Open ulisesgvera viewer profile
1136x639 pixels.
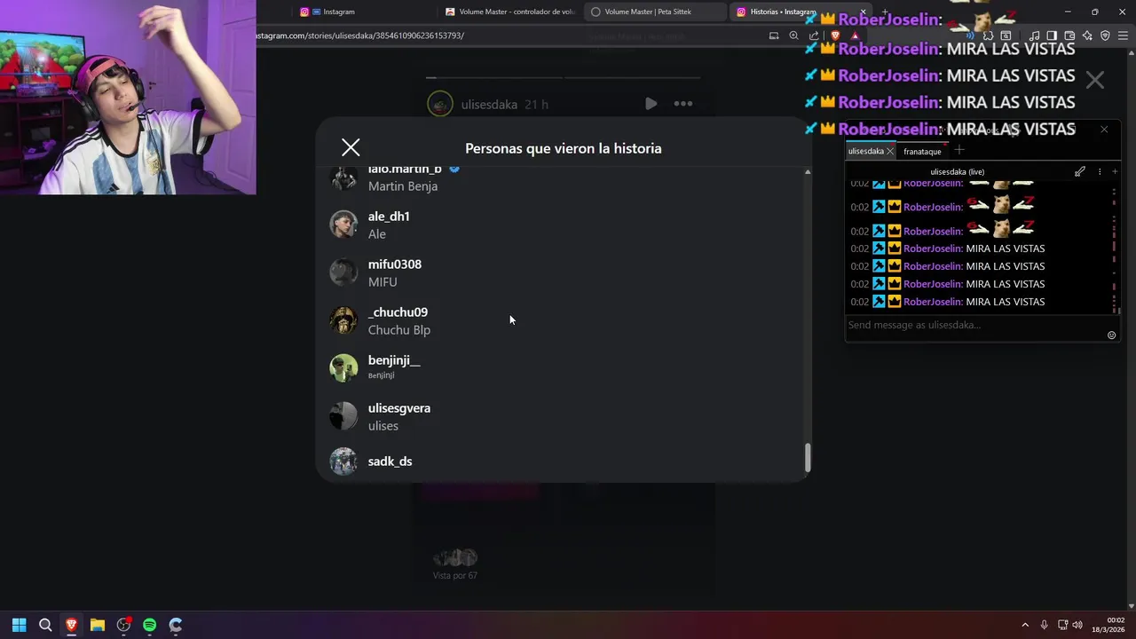(x=399, y=408)
